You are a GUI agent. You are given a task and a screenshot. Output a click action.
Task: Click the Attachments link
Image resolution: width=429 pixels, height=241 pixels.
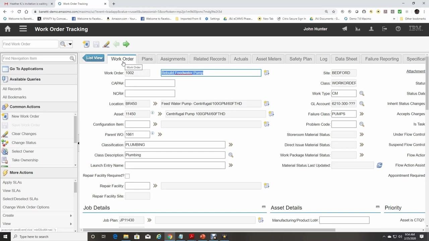(x=416, y=71)
